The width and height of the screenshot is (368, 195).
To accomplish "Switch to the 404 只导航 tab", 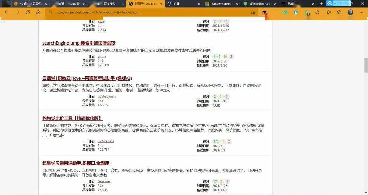I will 30,4.
